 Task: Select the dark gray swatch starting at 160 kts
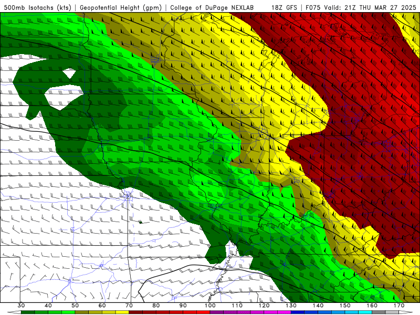(379, 312)
